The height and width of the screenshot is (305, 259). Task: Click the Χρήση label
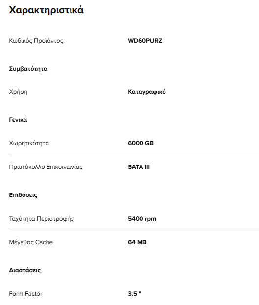pos(18,92)
